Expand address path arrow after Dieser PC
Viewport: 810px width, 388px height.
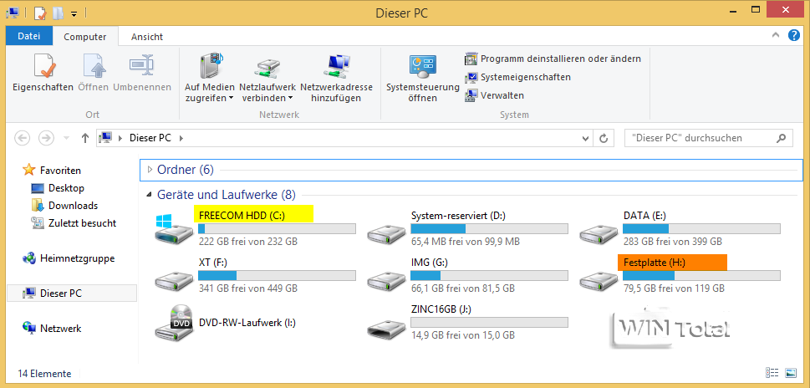pos(181,139)
